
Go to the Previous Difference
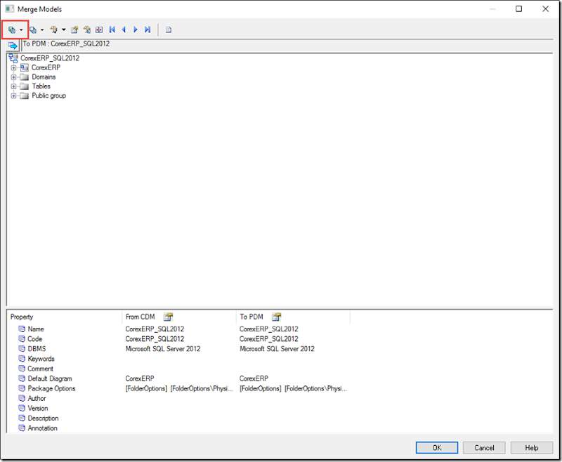click(x=124, y=29)
